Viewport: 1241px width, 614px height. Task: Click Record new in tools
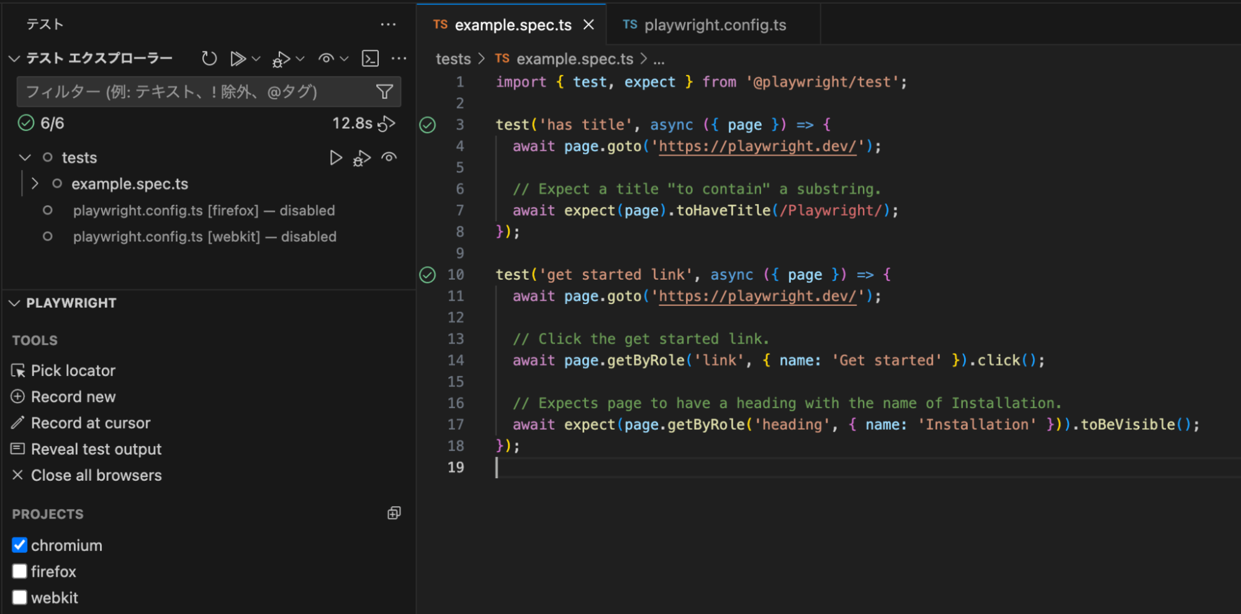tap(73, 396)
